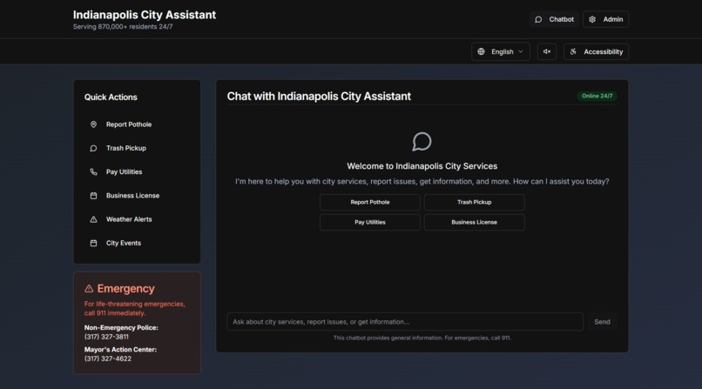Select Report Pothole in Quick Actions
702x389 pixels.
tap(137, 124)
